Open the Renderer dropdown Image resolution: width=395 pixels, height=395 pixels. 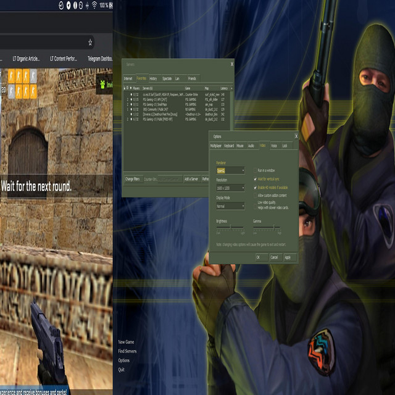[230, 170]
